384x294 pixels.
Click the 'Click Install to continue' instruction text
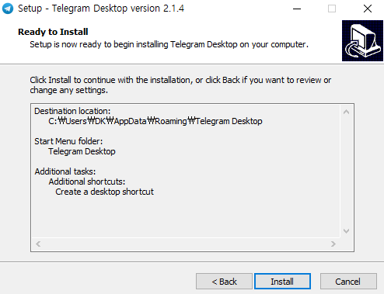[x=180, y=85]
